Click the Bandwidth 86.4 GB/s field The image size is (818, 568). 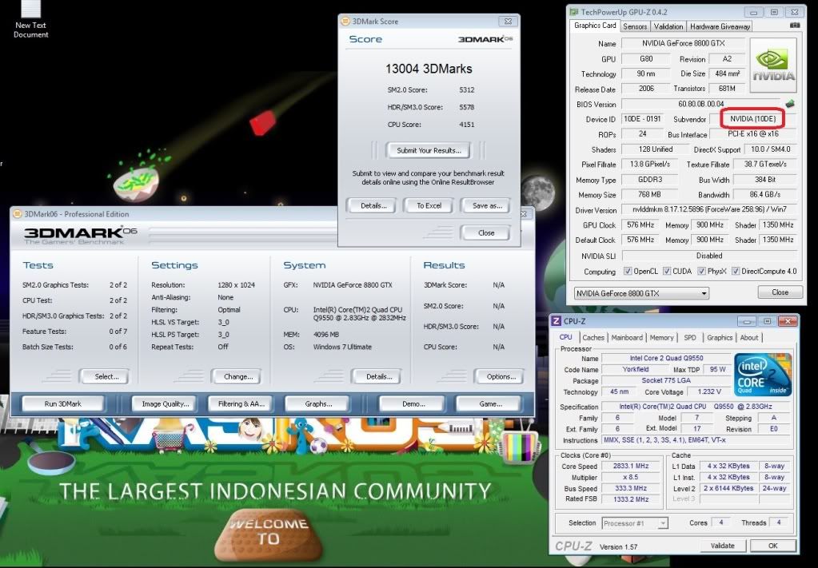764,194
